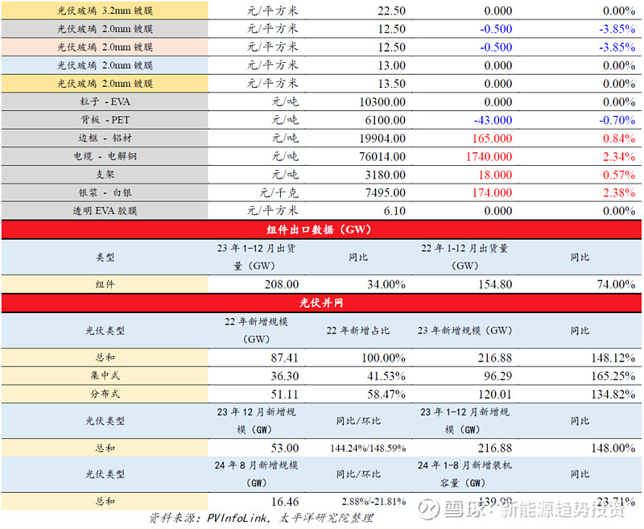
Task: Select the 2.34% change cell
Action: 619,156
